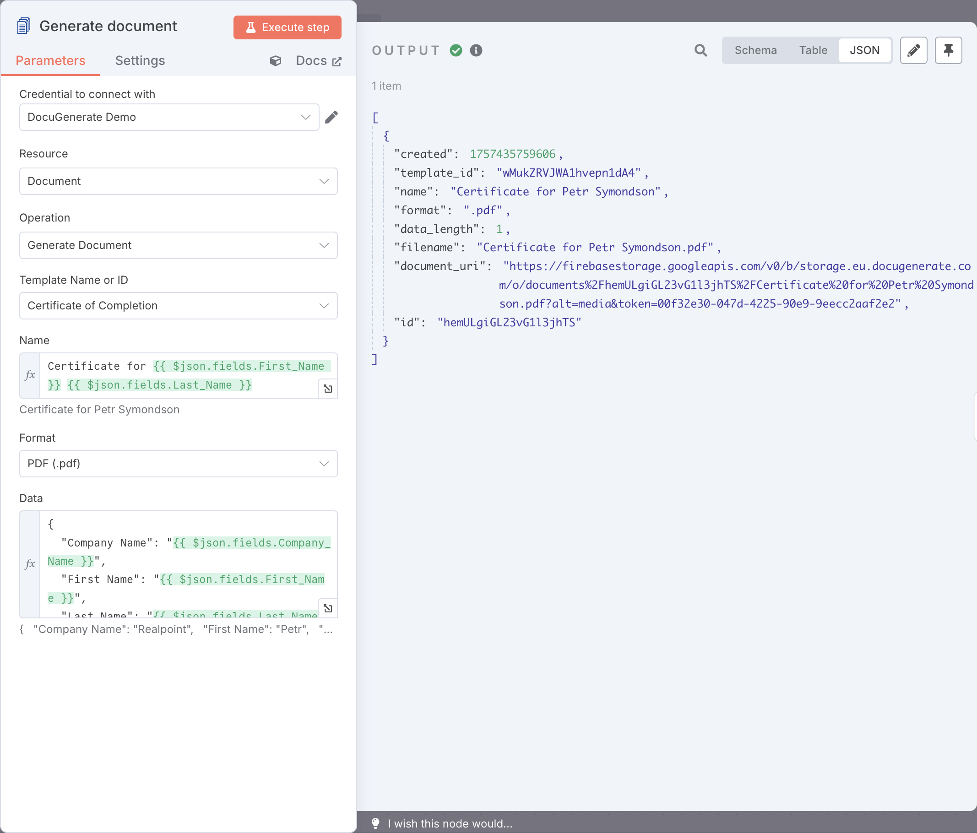The width and height of the screenshot is (977, 833).
Task: Expand the Resource dropdown showing Document
Action: tap(178, 181)
